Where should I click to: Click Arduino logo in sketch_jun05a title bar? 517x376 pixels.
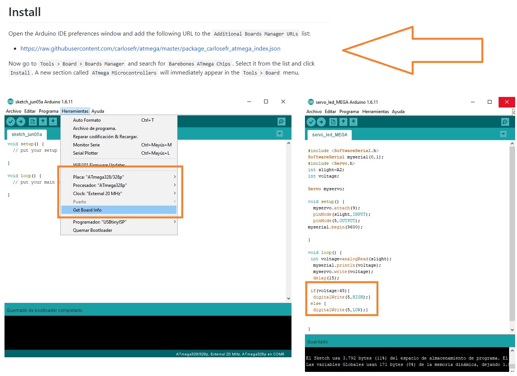coord(10,101)
